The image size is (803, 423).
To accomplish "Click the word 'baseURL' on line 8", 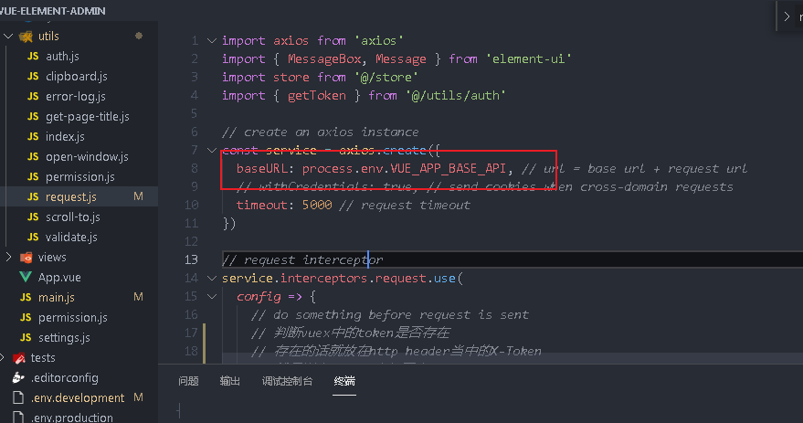I will coord(261,168).
